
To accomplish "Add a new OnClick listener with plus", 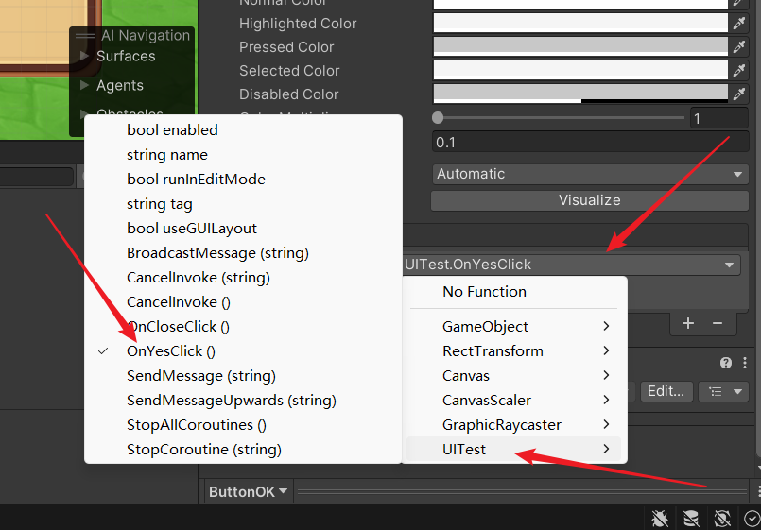I will 688,323.
